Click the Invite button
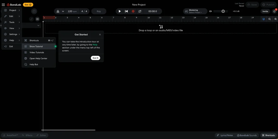278x139 pixels. pyautogui.click(x=265, y=11)
